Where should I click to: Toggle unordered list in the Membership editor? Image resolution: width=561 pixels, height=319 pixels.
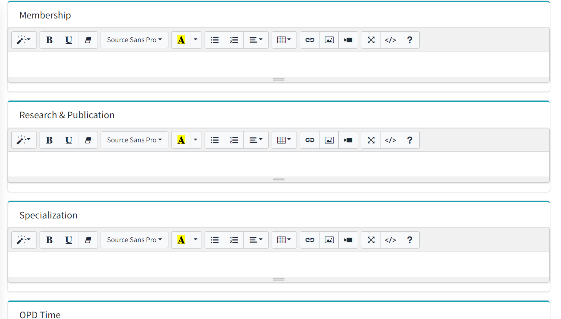click(215, 40)
